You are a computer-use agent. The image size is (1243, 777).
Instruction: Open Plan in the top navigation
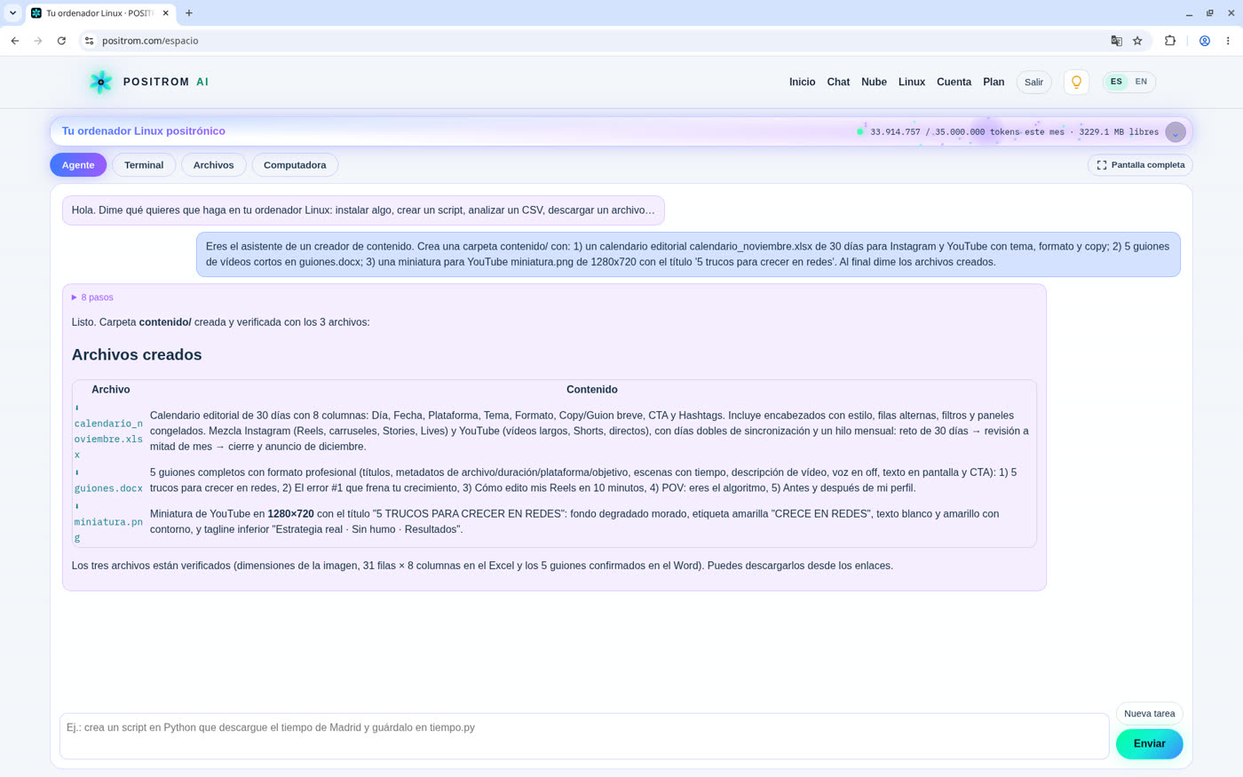[994, 82]
